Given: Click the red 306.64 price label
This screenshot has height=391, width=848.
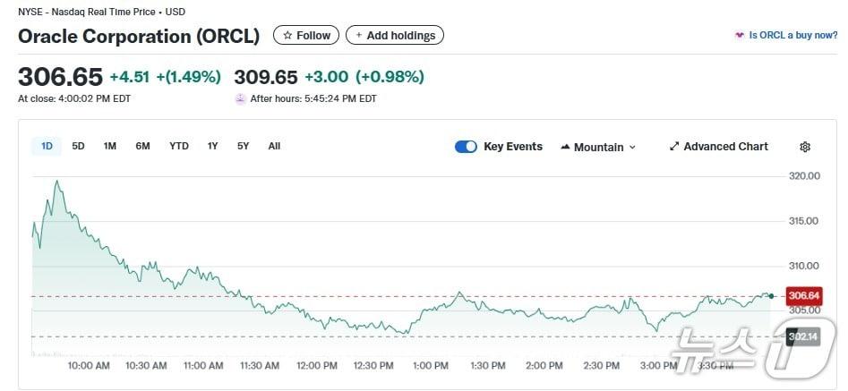Looking at the screenshot, I should 802,295.
